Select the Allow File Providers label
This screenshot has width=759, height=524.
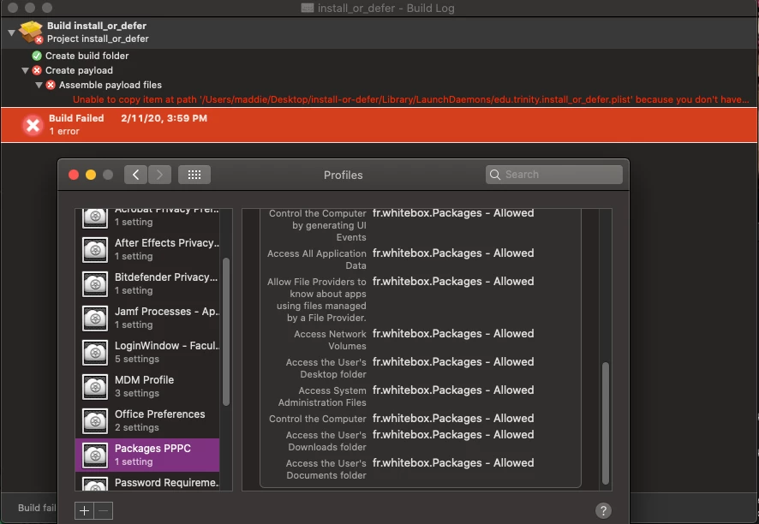317,300
